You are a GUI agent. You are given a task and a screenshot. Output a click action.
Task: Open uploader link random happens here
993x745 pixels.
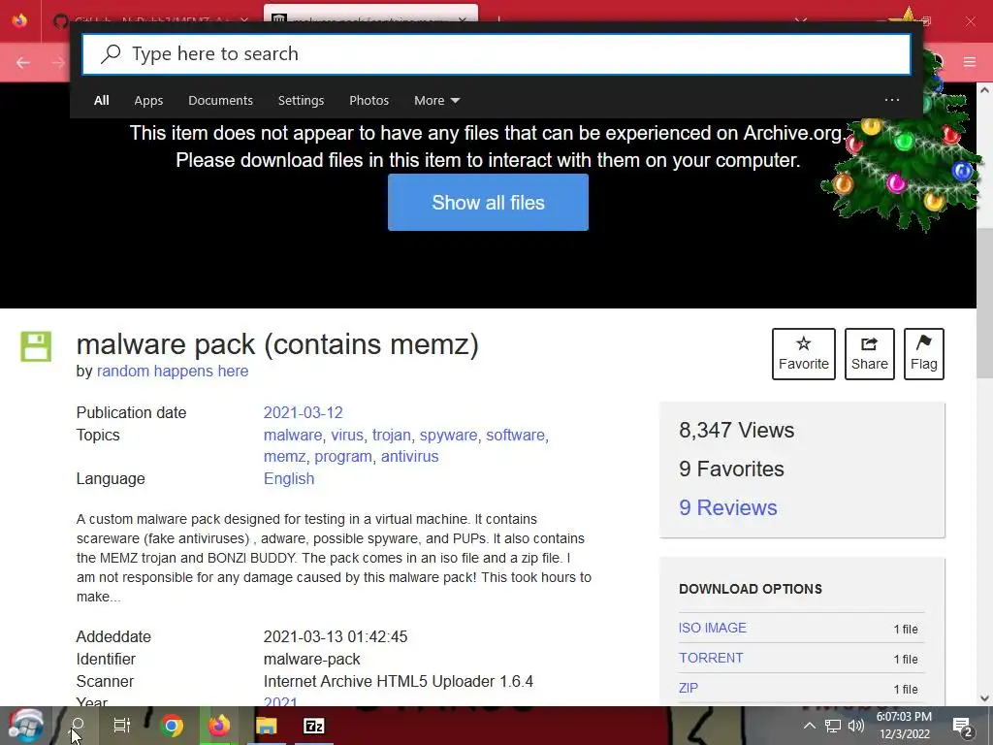coord(173,372)
